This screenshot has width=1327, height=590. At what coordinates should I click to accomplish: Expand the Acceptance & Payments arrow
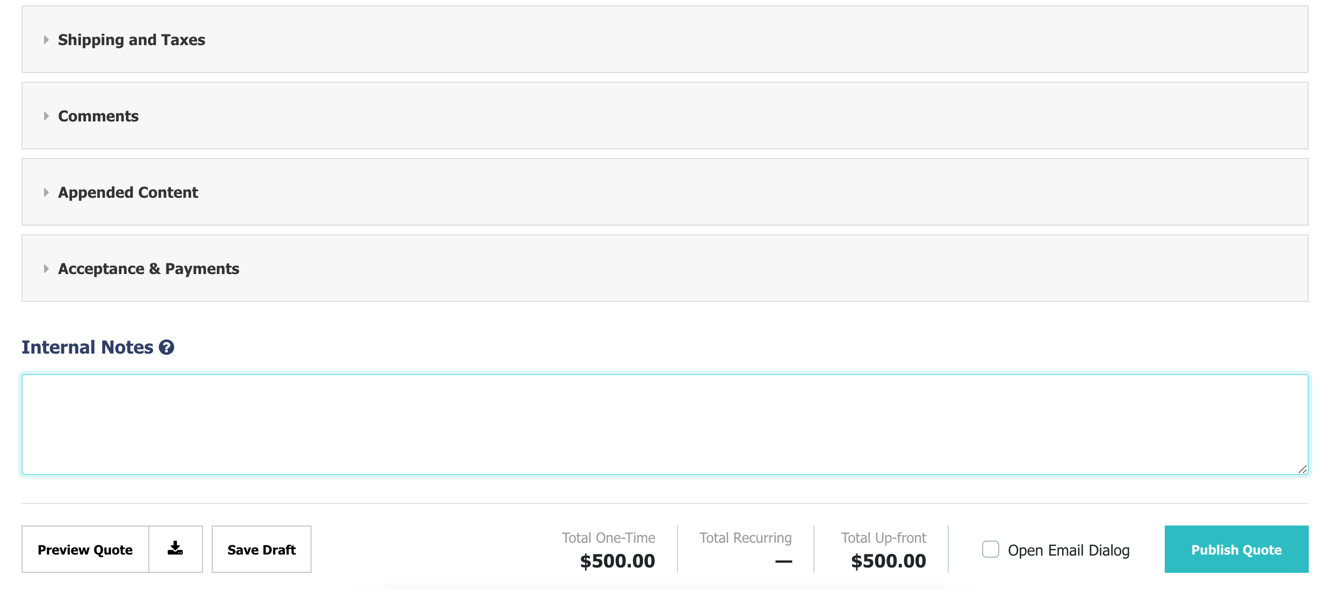tap(46, 269)
